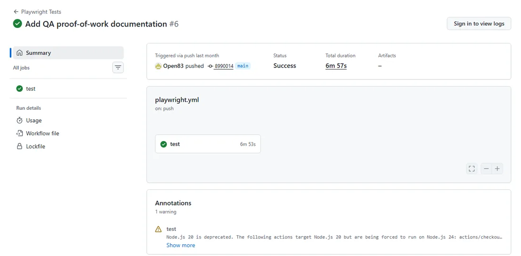The height and width of the screenshot is (256, 521).
Task: Click the Success status text
Action: 285,66
